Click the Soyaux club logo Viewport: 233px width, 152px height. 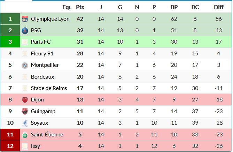[x=25, y=123]
